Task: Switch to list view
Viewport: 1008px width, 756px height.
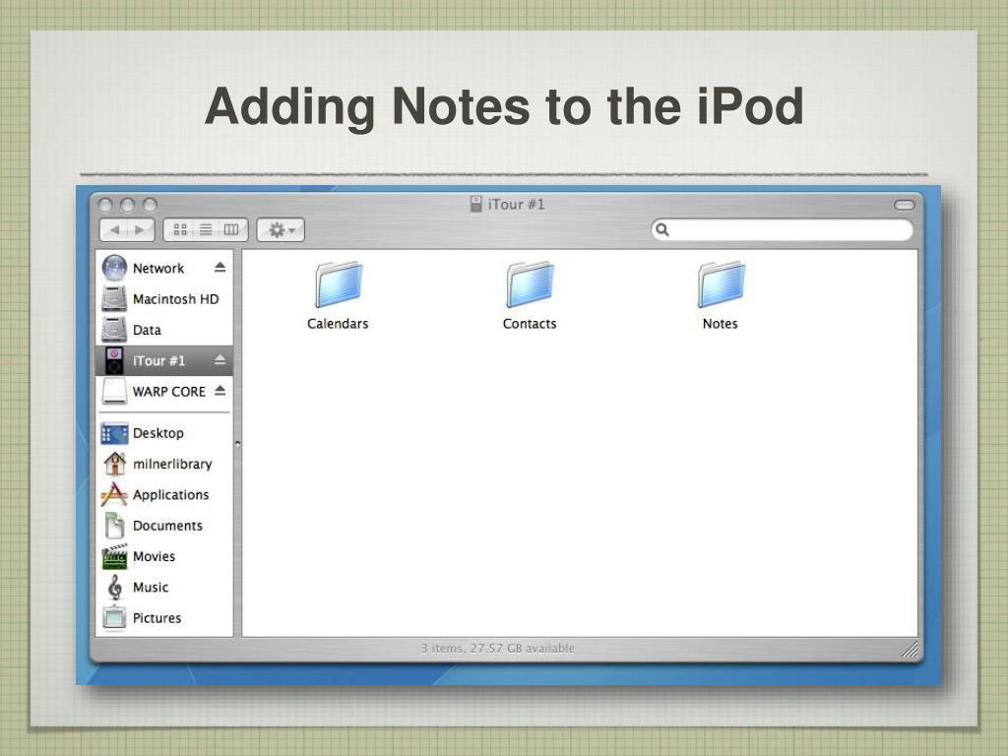Action: 206,229
